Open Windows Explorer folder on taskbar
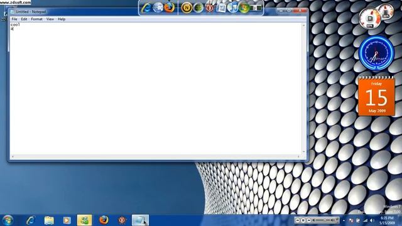This screenshot has width=402, height=226. pos(49,220)
